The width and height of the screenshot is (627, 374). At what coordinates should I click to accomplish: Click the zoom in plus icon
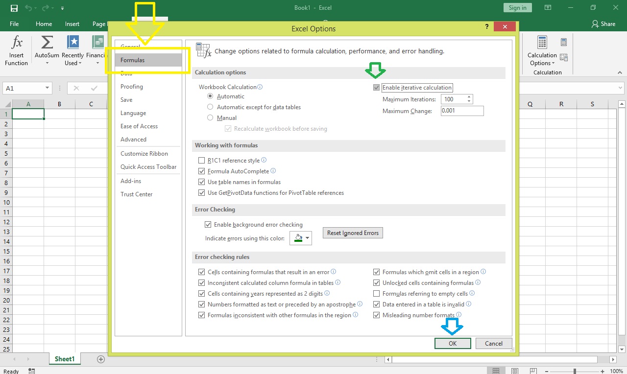603,371
